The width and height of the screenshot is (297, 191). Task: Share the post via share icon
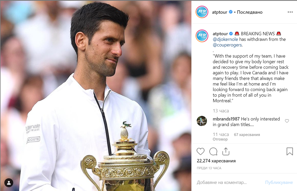[x=226, y=151]
